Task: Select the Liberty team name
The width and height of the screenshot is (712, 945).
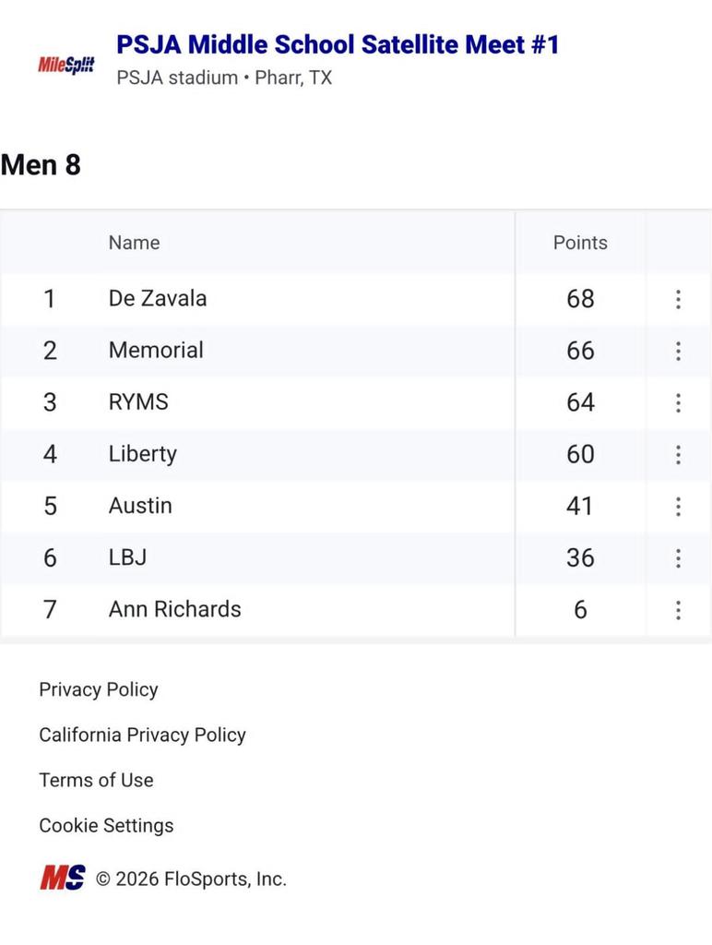Action: click(x=142, y=453)
